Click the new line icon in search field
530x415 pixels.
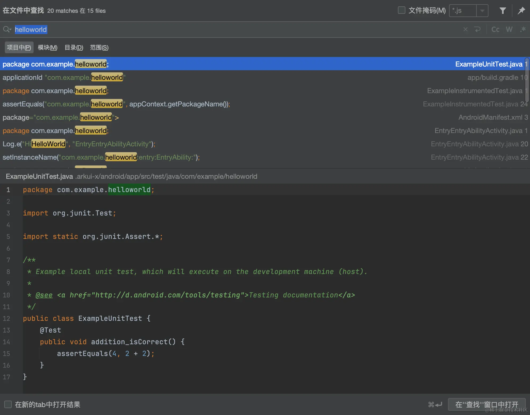(x=478, y=29)
